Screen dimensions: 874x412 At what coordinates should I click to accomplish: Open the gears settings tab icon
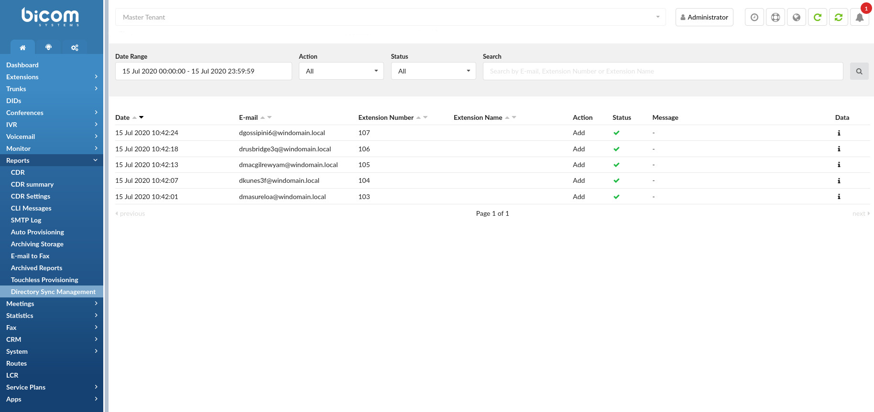(x=75, y=47)
